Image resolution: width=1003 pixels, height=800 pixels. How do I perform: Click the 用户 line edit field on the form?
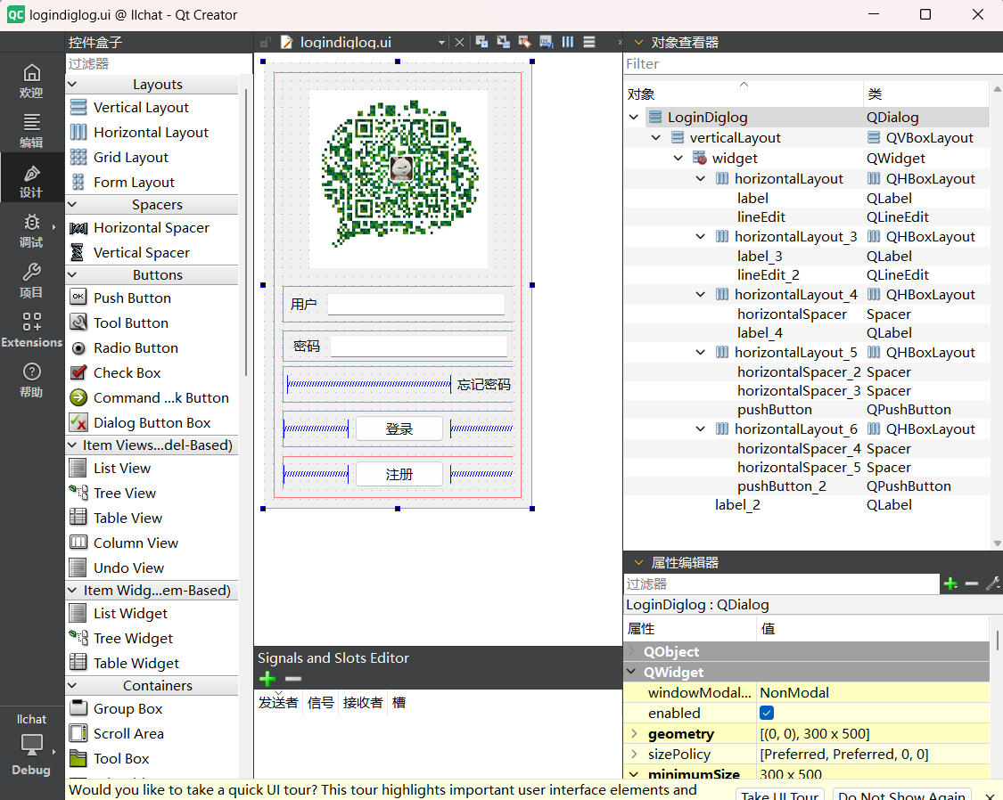pyautogui.click(x=415, y=304)
